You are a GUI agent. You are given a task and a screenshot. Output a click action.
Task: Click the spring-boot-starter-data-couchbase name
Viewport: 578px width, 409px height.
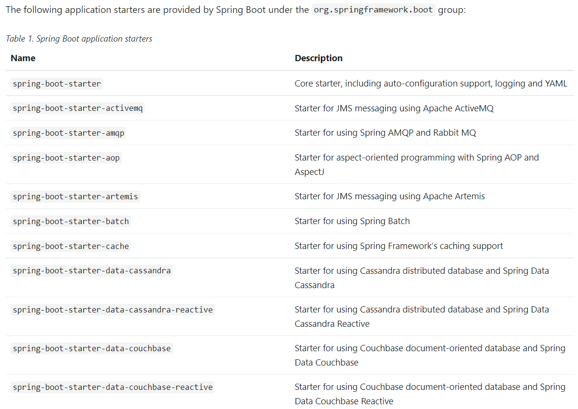(91, 348)
